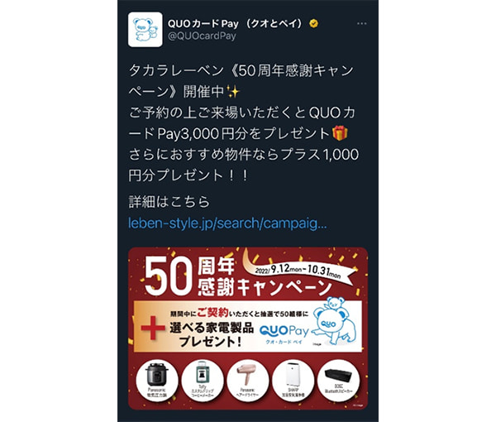Viewport: 496px width, 422px height.
Task: Click the gift box emoji
Action: [340, 133]
